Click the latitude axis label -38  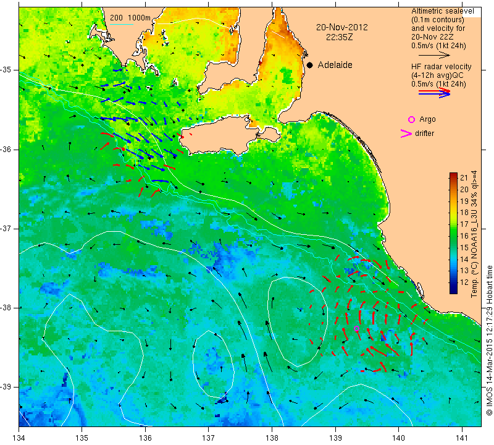[x=6, y=308]
